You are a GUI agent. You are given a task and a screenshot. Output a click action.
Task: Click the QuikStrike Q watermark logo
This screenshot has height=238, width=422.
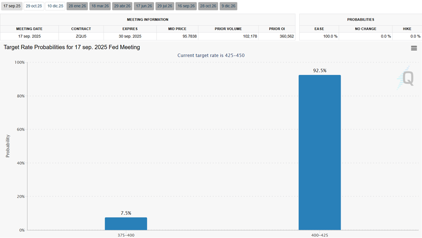tap(406, 78)
